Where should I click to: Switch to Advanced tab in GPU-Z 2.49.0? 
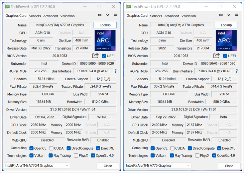[x=172, y=16]
